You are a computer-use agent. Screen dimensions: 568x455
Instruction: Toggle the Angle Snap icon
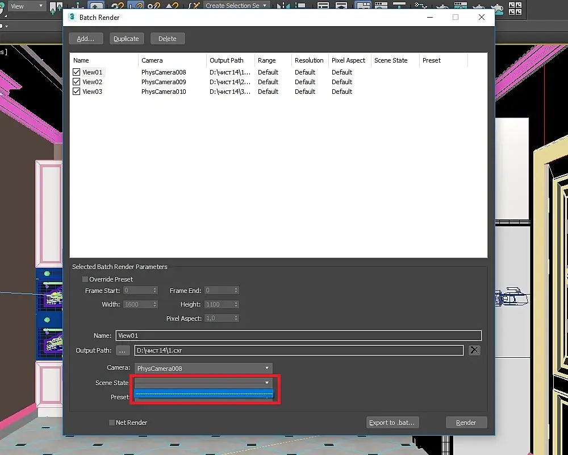click(x=136, y=6)
